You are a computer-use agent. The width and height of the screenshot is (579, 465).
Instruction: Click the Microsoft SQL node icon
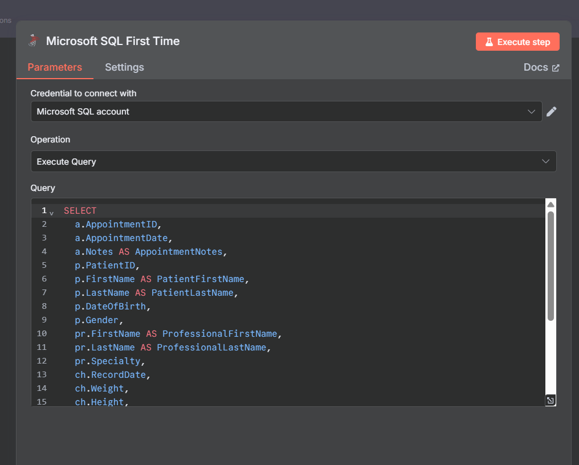coord(32,41)
